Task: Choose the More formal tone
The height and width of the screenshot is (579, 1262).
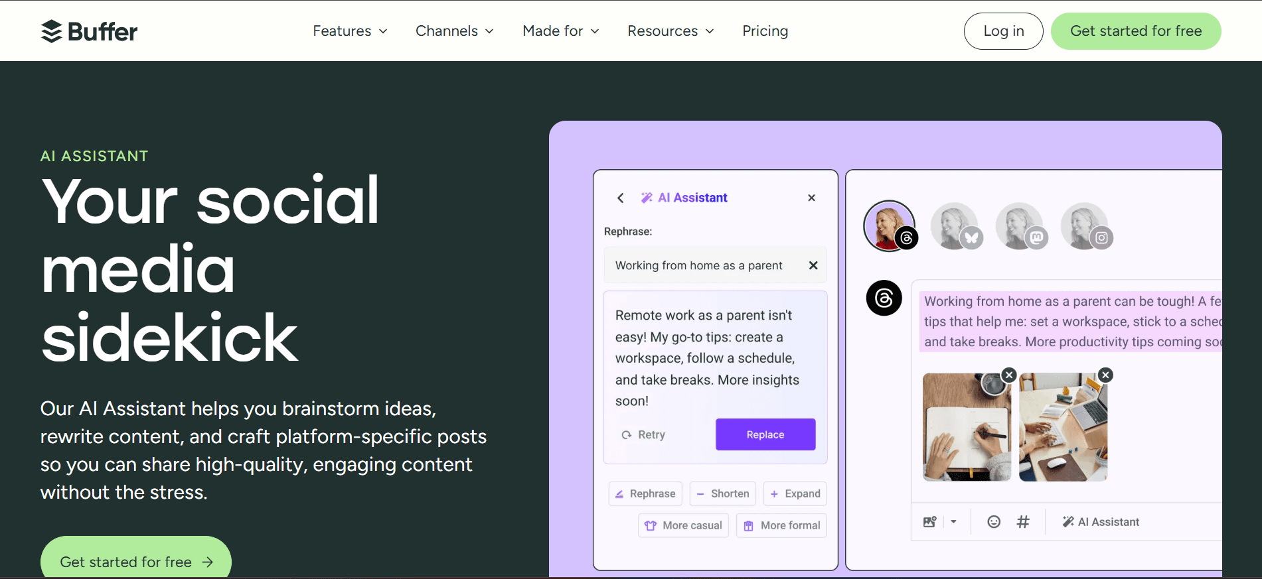Action: [x=781, y=525]
